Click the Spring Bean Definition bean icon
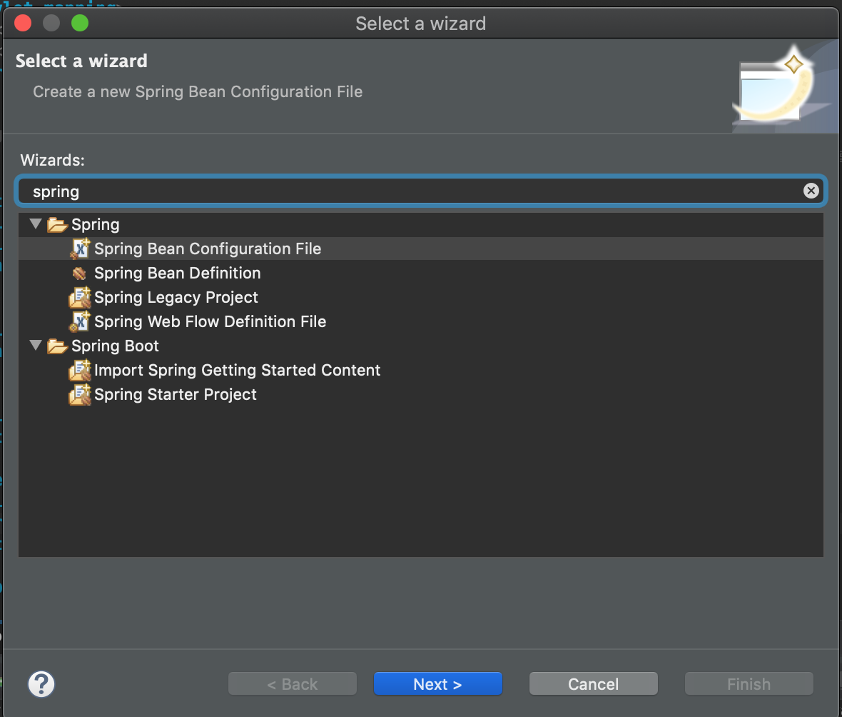842x717 pixels. click(79, 274)
